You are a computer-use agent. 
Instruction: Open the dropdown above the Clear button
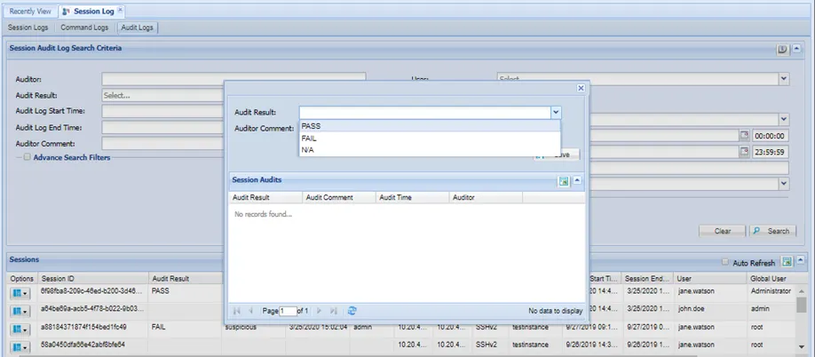click(x=784, y=184)
